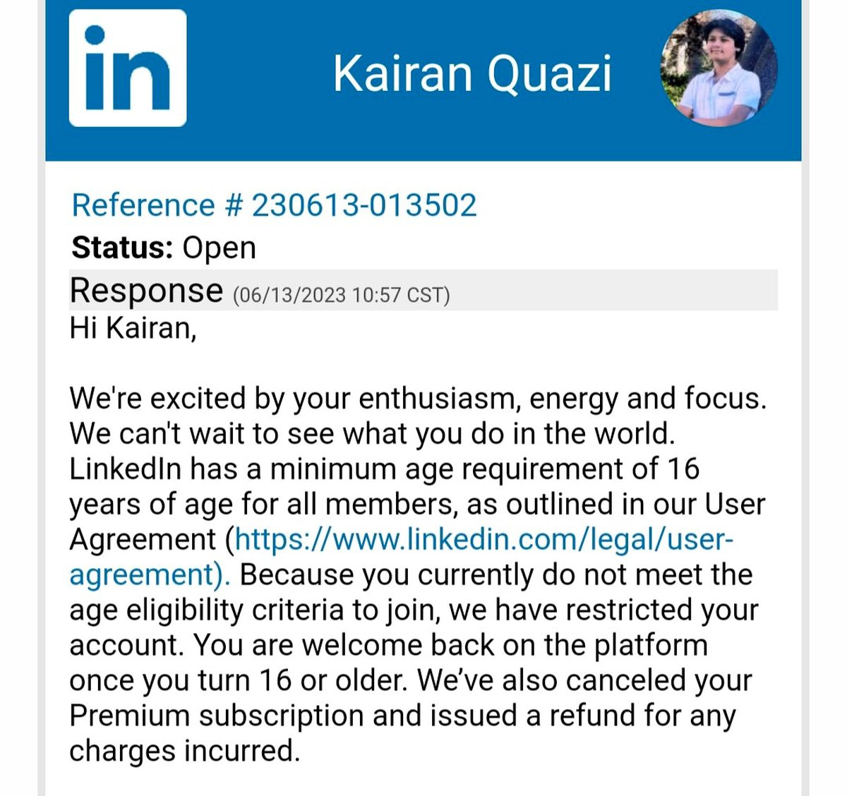Click the Kairan Quazi name header
Viewport: 847px width, 796px height.
(471, 73)
